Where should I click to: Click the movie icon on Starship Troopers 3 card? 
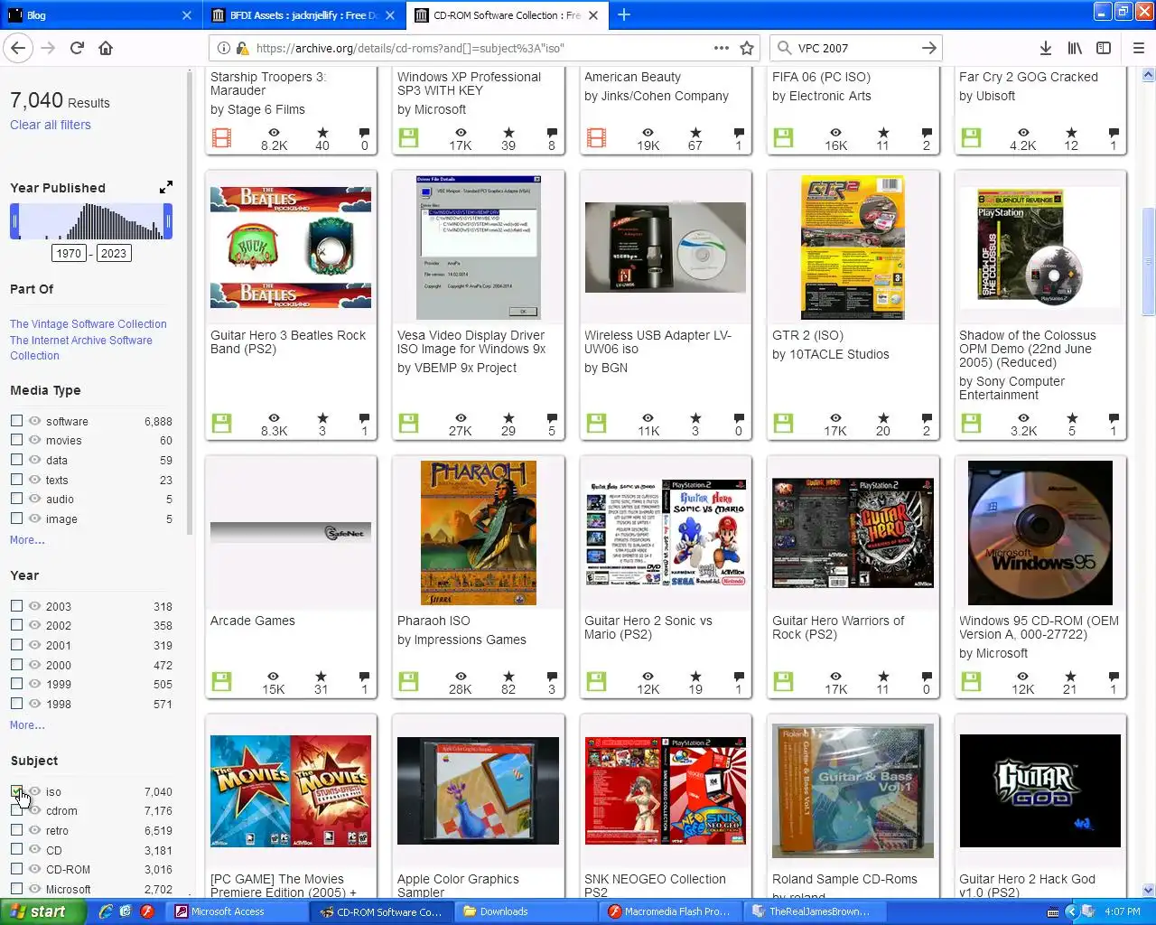(x=221, y=138)
